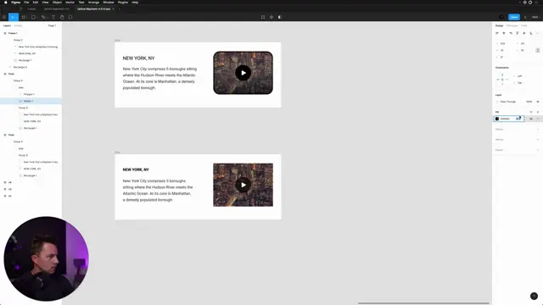Click the blue Share button
Image resolution: width=543 pixels, height=305 pixels.
tap(514, 17)
